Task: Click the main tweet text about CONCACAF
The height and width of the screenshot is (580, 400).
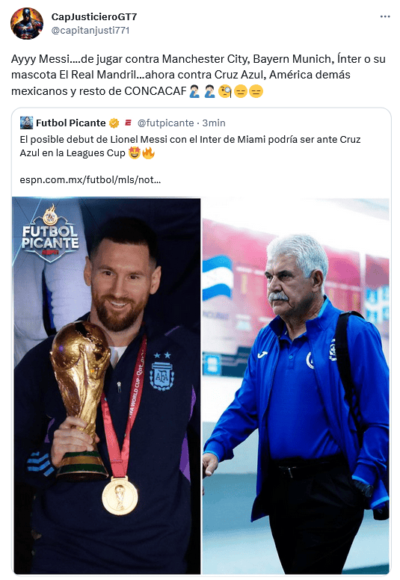Action: [199, 75]
